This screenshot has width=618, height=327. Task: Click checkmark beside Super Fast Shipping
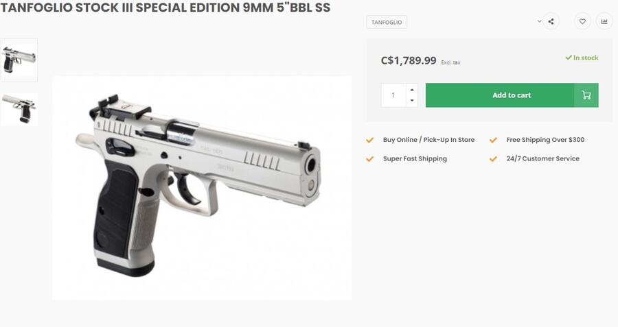point(370,159)
